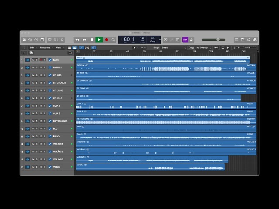Click the GT DRIVE track audio icon
279x209 pixels.
click(x=27, y=91)
